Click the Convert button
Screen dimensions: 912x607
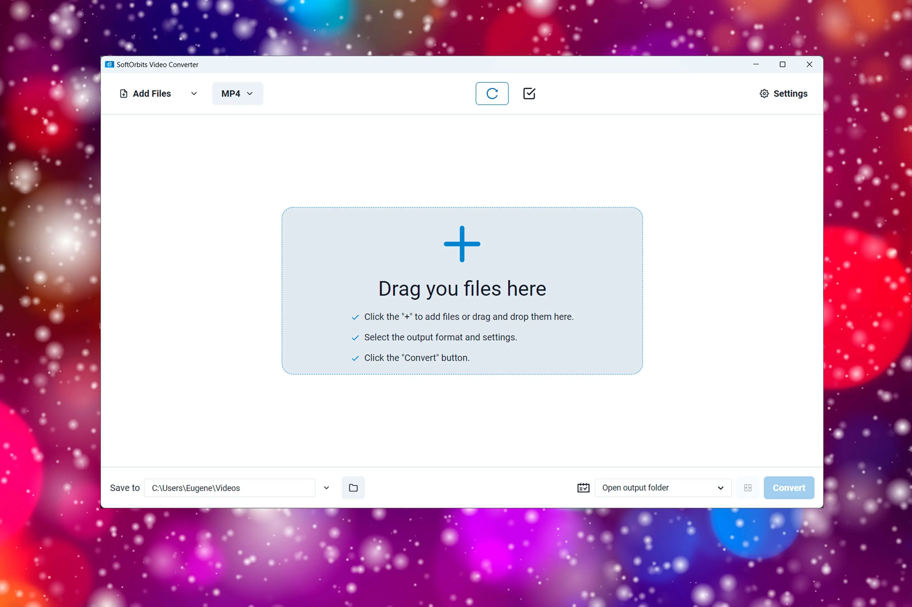(788, 487)
